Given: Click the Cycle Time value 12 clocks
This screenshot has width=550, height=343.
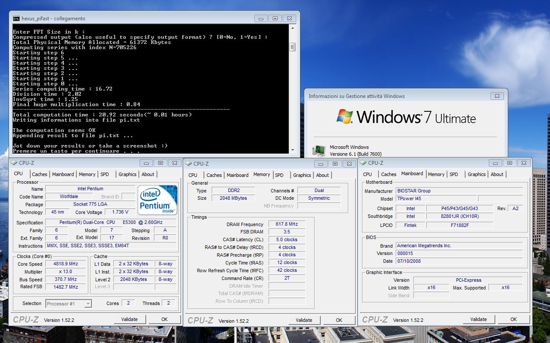Looking at the screenshot, I should pos(287,263).
